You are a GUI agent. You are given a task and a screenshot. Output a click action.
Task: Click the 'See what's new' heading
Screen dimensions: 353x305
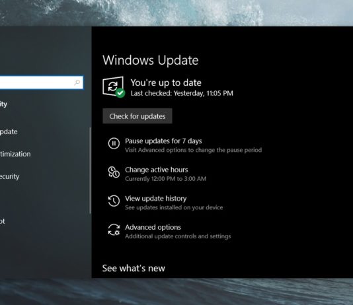[134, 268]
